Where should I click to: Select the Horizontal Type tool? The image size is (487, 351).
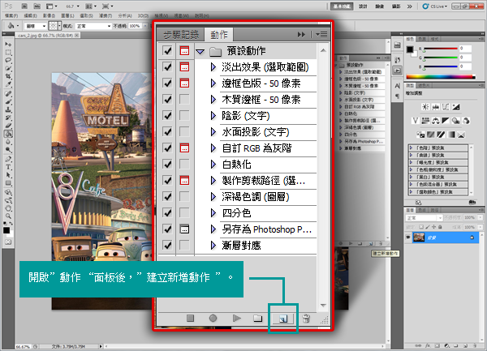point(8,167)
